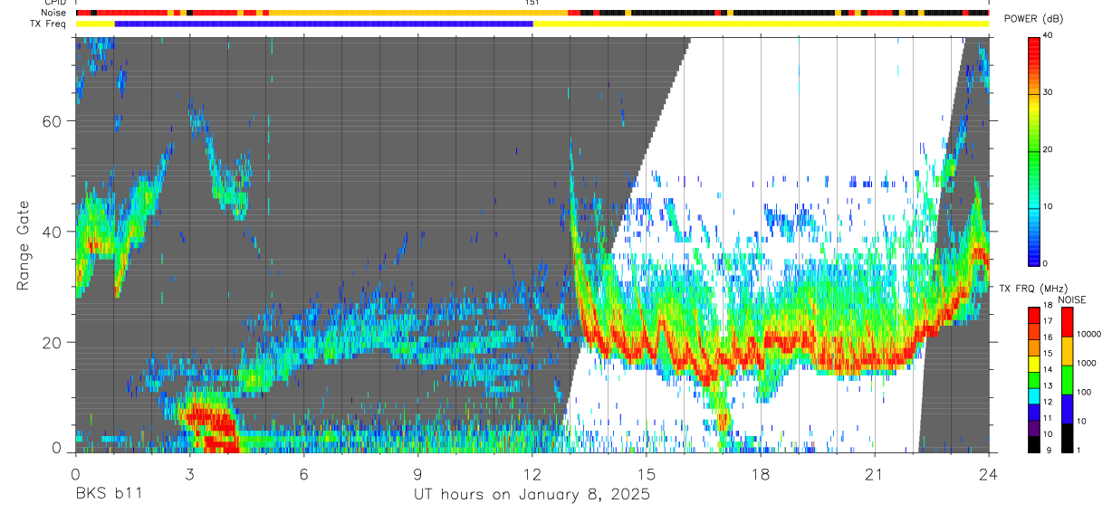1112x513 pixels.
Task: Click the 12 tick on UT hours axis
Action: click(532, 473)
